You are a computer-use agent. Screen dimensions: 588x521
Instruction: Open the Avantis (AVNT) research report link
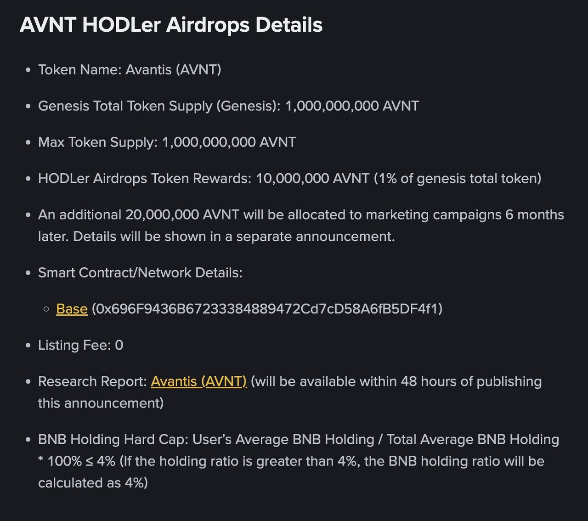pos(198,381)
